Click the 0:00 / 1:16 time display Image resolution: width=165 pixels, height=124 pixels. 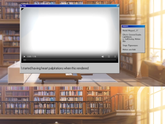pos(32,57)
